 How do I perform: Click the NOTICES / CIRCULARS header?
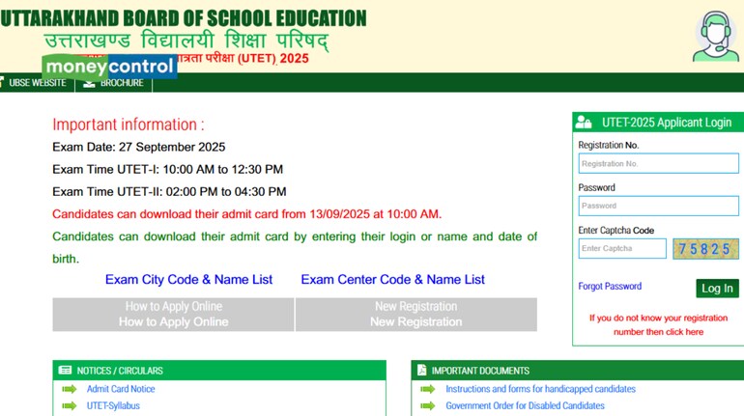click(219, 371)
